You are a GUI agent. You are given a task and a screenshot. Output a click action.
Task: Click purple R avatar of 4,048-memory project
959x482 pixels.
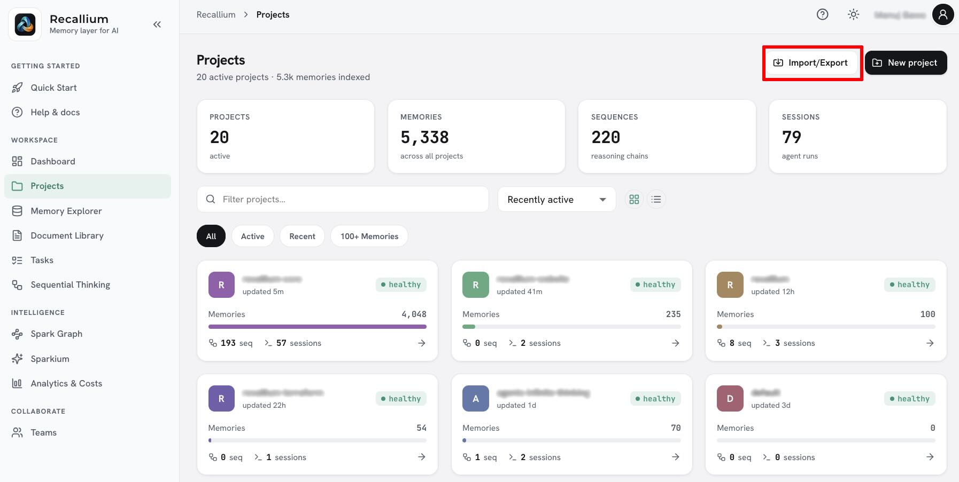click(221, 285)
